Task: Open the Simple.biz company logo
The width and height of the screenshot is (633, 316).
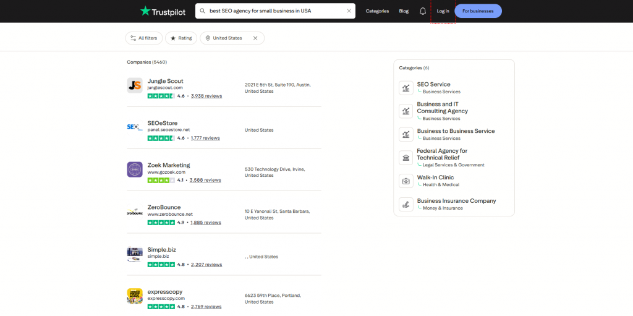Action: pyautogui.click(x=134, y=254)
